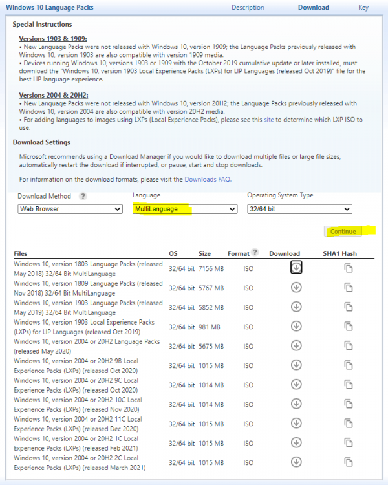Click the 981 MB size value

209,327
